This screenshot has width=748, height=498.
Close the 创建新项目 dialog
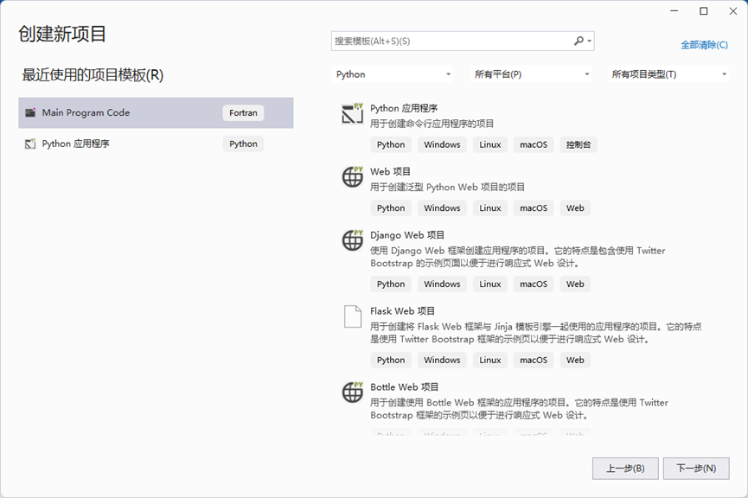click(733, 11)
